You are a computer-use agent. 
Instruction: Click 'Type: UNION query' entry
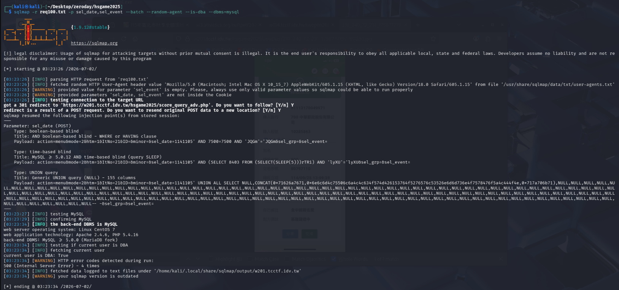pyautogui.click(x=36, y=173)
